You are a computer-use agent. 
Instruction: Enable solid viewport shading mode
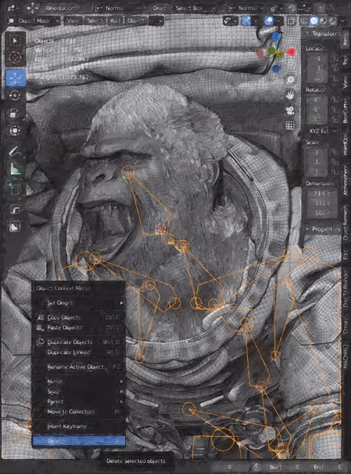coord(314,21)
